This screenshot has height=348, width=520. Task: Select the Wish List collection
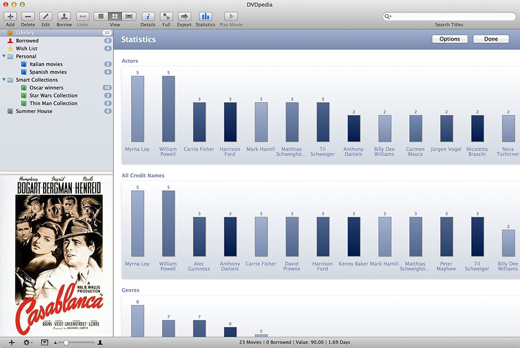point(56,48)
